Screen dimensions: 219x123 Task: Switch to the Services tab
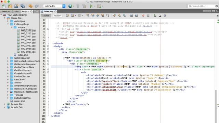6,11
